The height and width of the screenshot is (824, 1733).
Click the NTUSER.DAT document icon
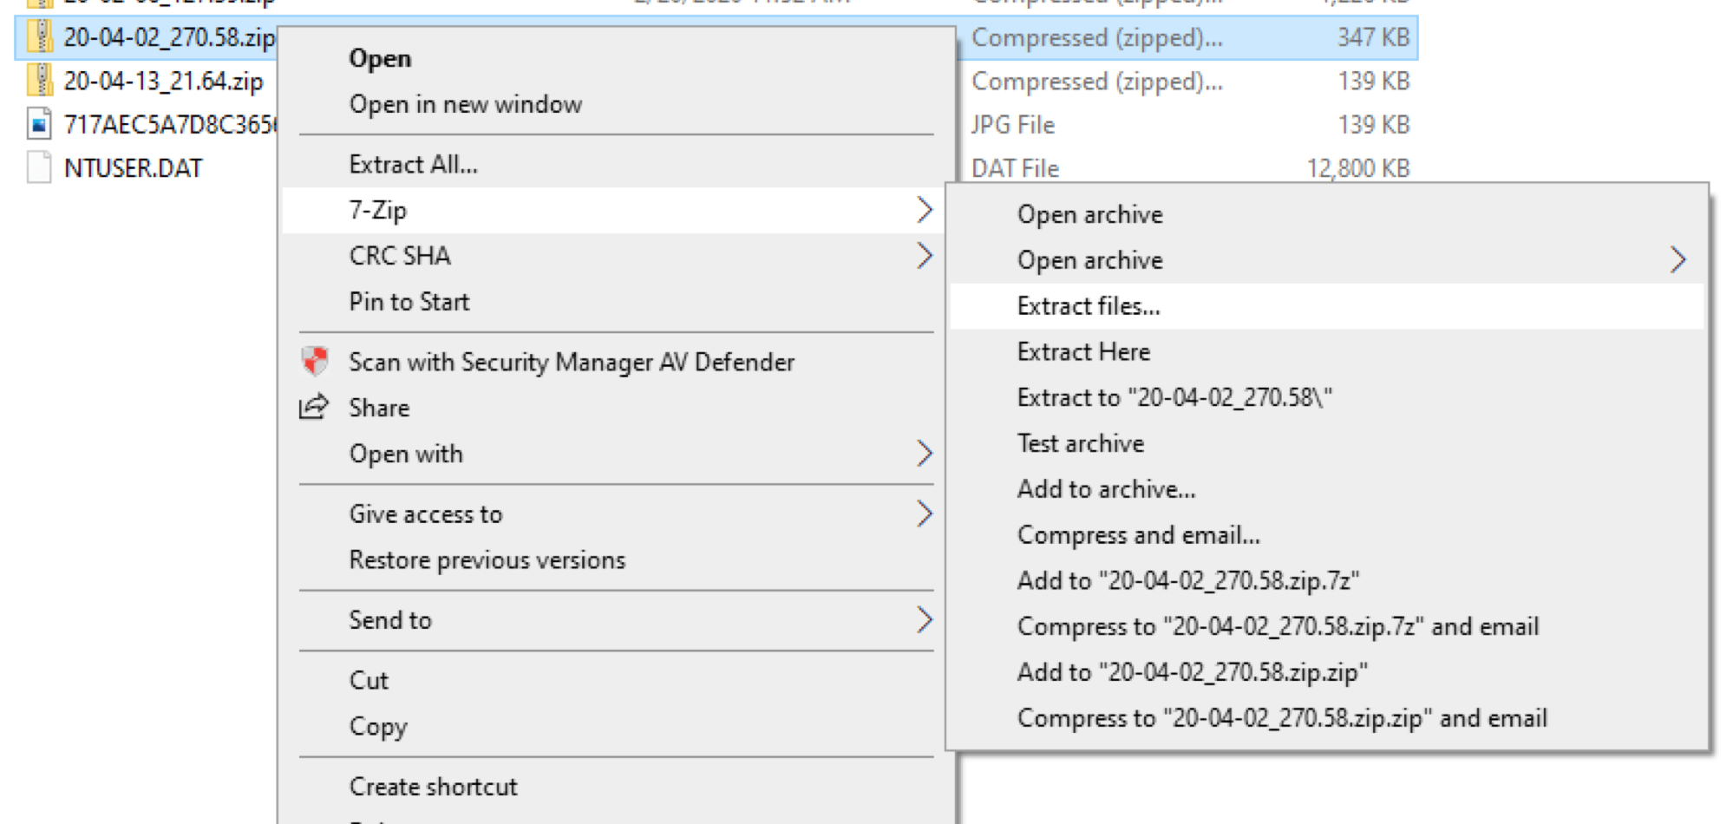(38, 167)
